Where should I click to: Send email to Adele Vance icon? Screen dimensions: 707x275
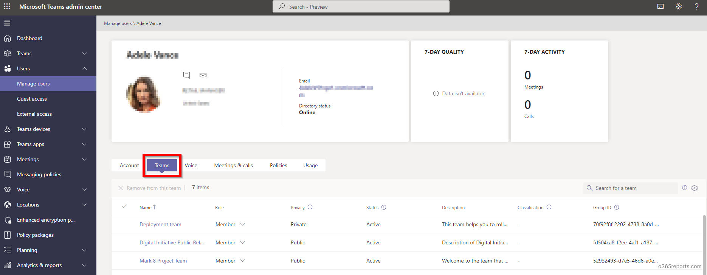(203, 75)
